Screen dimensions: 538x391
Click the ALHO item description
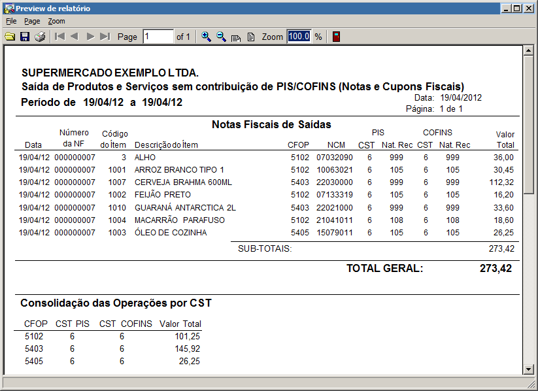click(144, 157)
